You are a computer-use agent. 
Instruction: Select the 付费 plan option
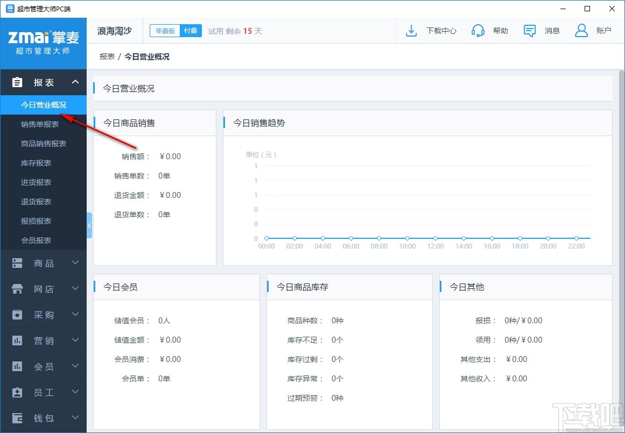[191, 31]
